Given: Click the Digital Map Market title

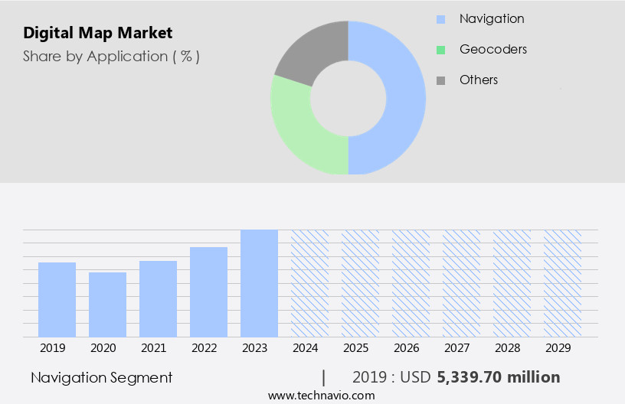Looking at the screenshot, I should coord(97,33).
